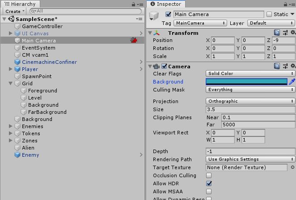This screenshot has width=296, height=200.
Task: Open the Camera component help reference icon
Action: 277,66
